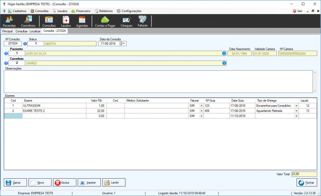The image size is (321, 196).
Task: Open the Cheques toolbar icon
Action: pyautogui.click(x=126, y=21)
